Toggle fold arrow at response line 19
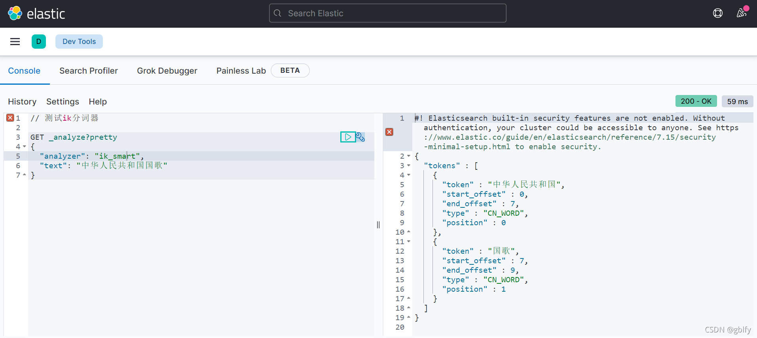This screenshot has width=757, height=338. point(409,317)
